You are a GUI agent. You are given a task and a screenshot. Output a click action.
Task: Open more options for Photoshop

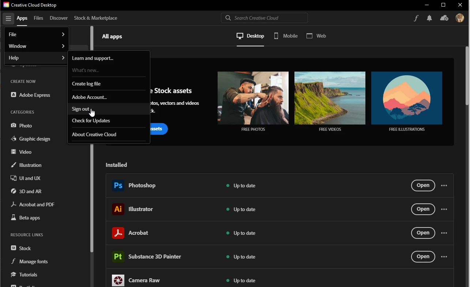[444, 185]
